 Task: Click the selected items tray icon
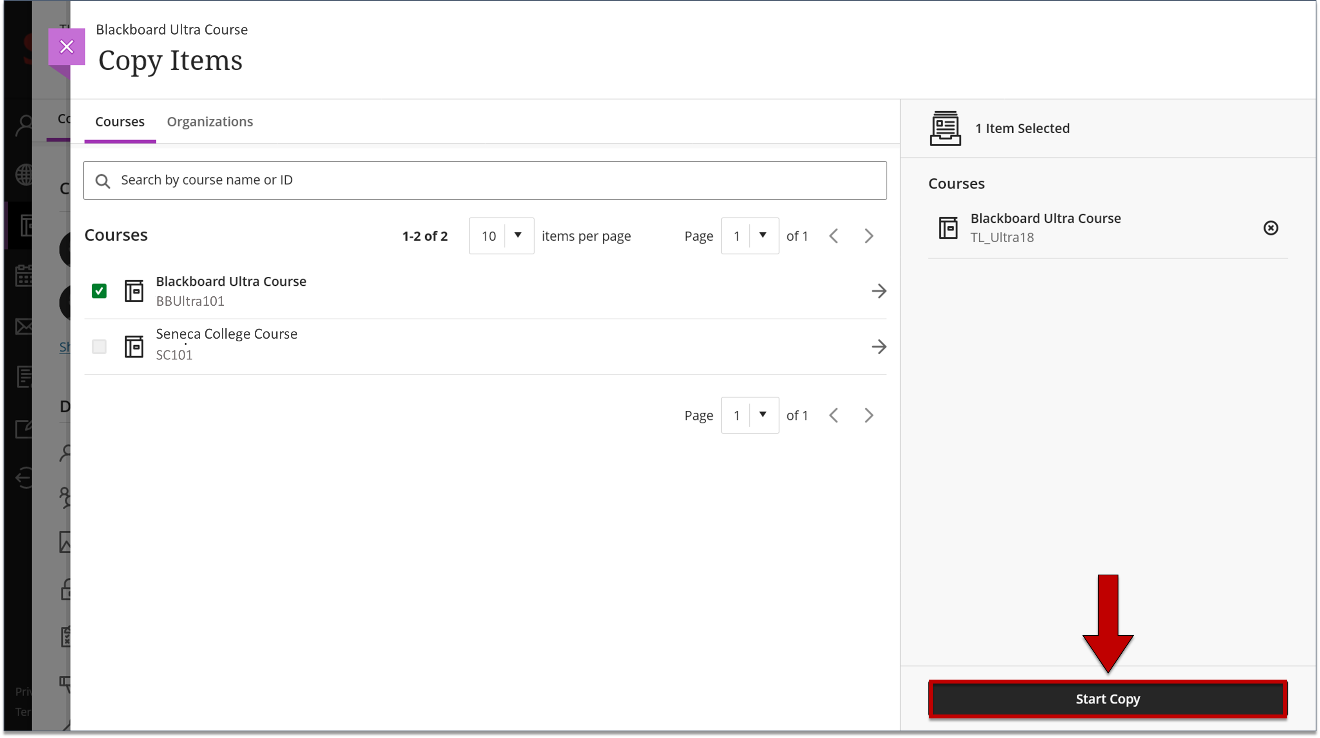(x=945, y=128)
